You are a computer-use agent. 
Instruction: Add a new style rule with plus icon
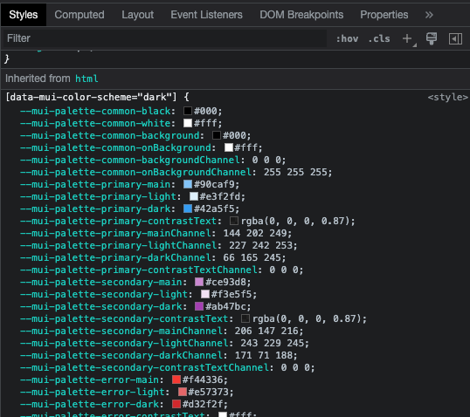point(407,38)
